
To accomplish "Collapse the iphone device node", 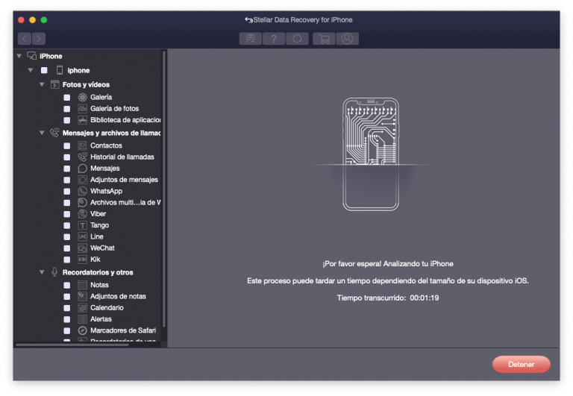I will pyautogui.click(x=31, y=70).
